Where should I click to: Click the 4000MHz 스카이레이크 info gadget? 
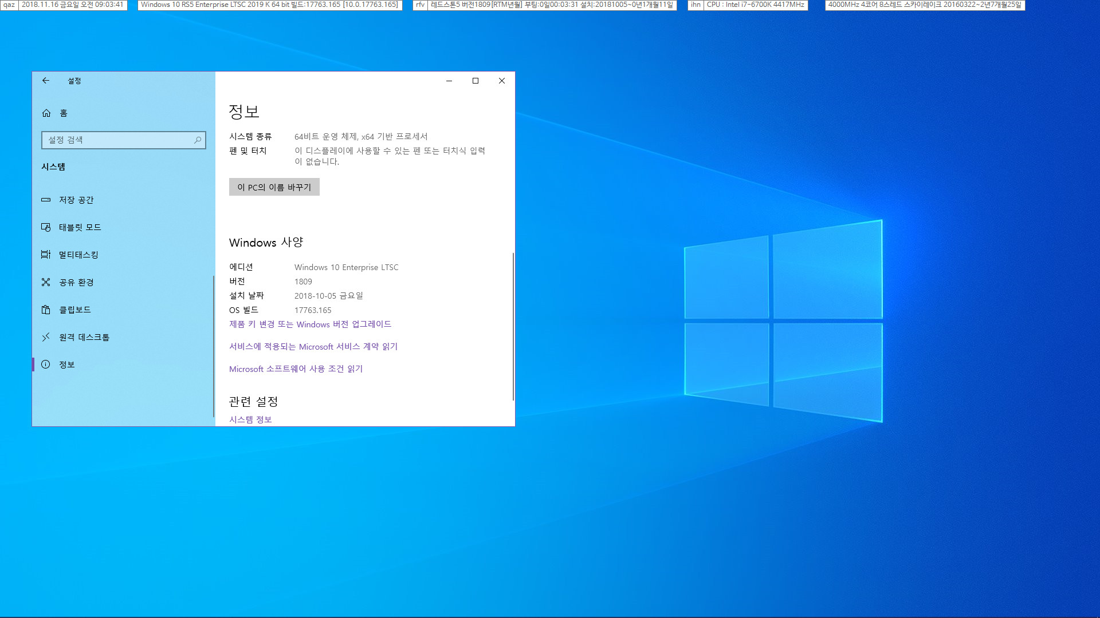(925, 5)
